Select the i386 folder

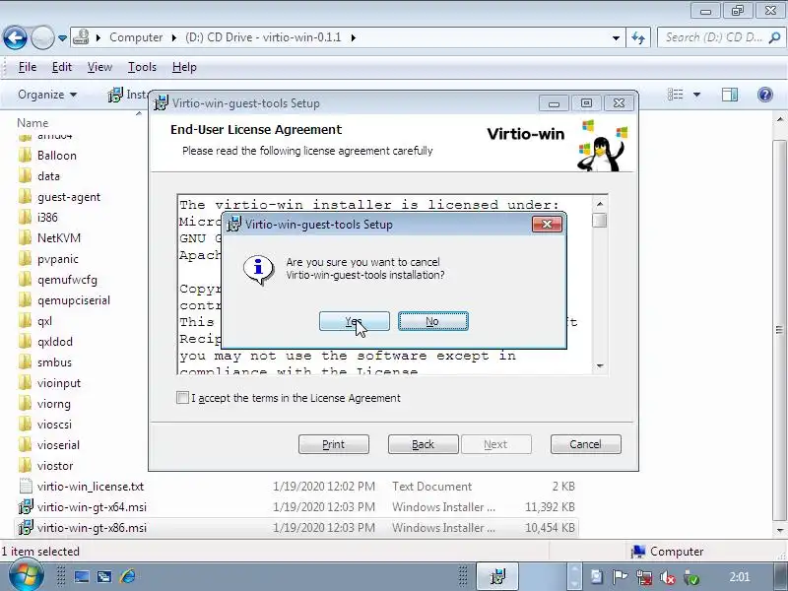(x=47, y=218)
